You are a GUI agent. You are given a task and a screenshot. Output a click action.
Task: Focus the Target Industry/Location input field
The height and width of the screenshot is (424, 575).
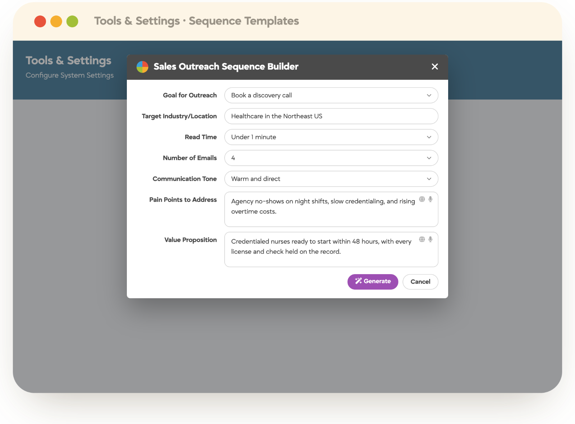331,116
